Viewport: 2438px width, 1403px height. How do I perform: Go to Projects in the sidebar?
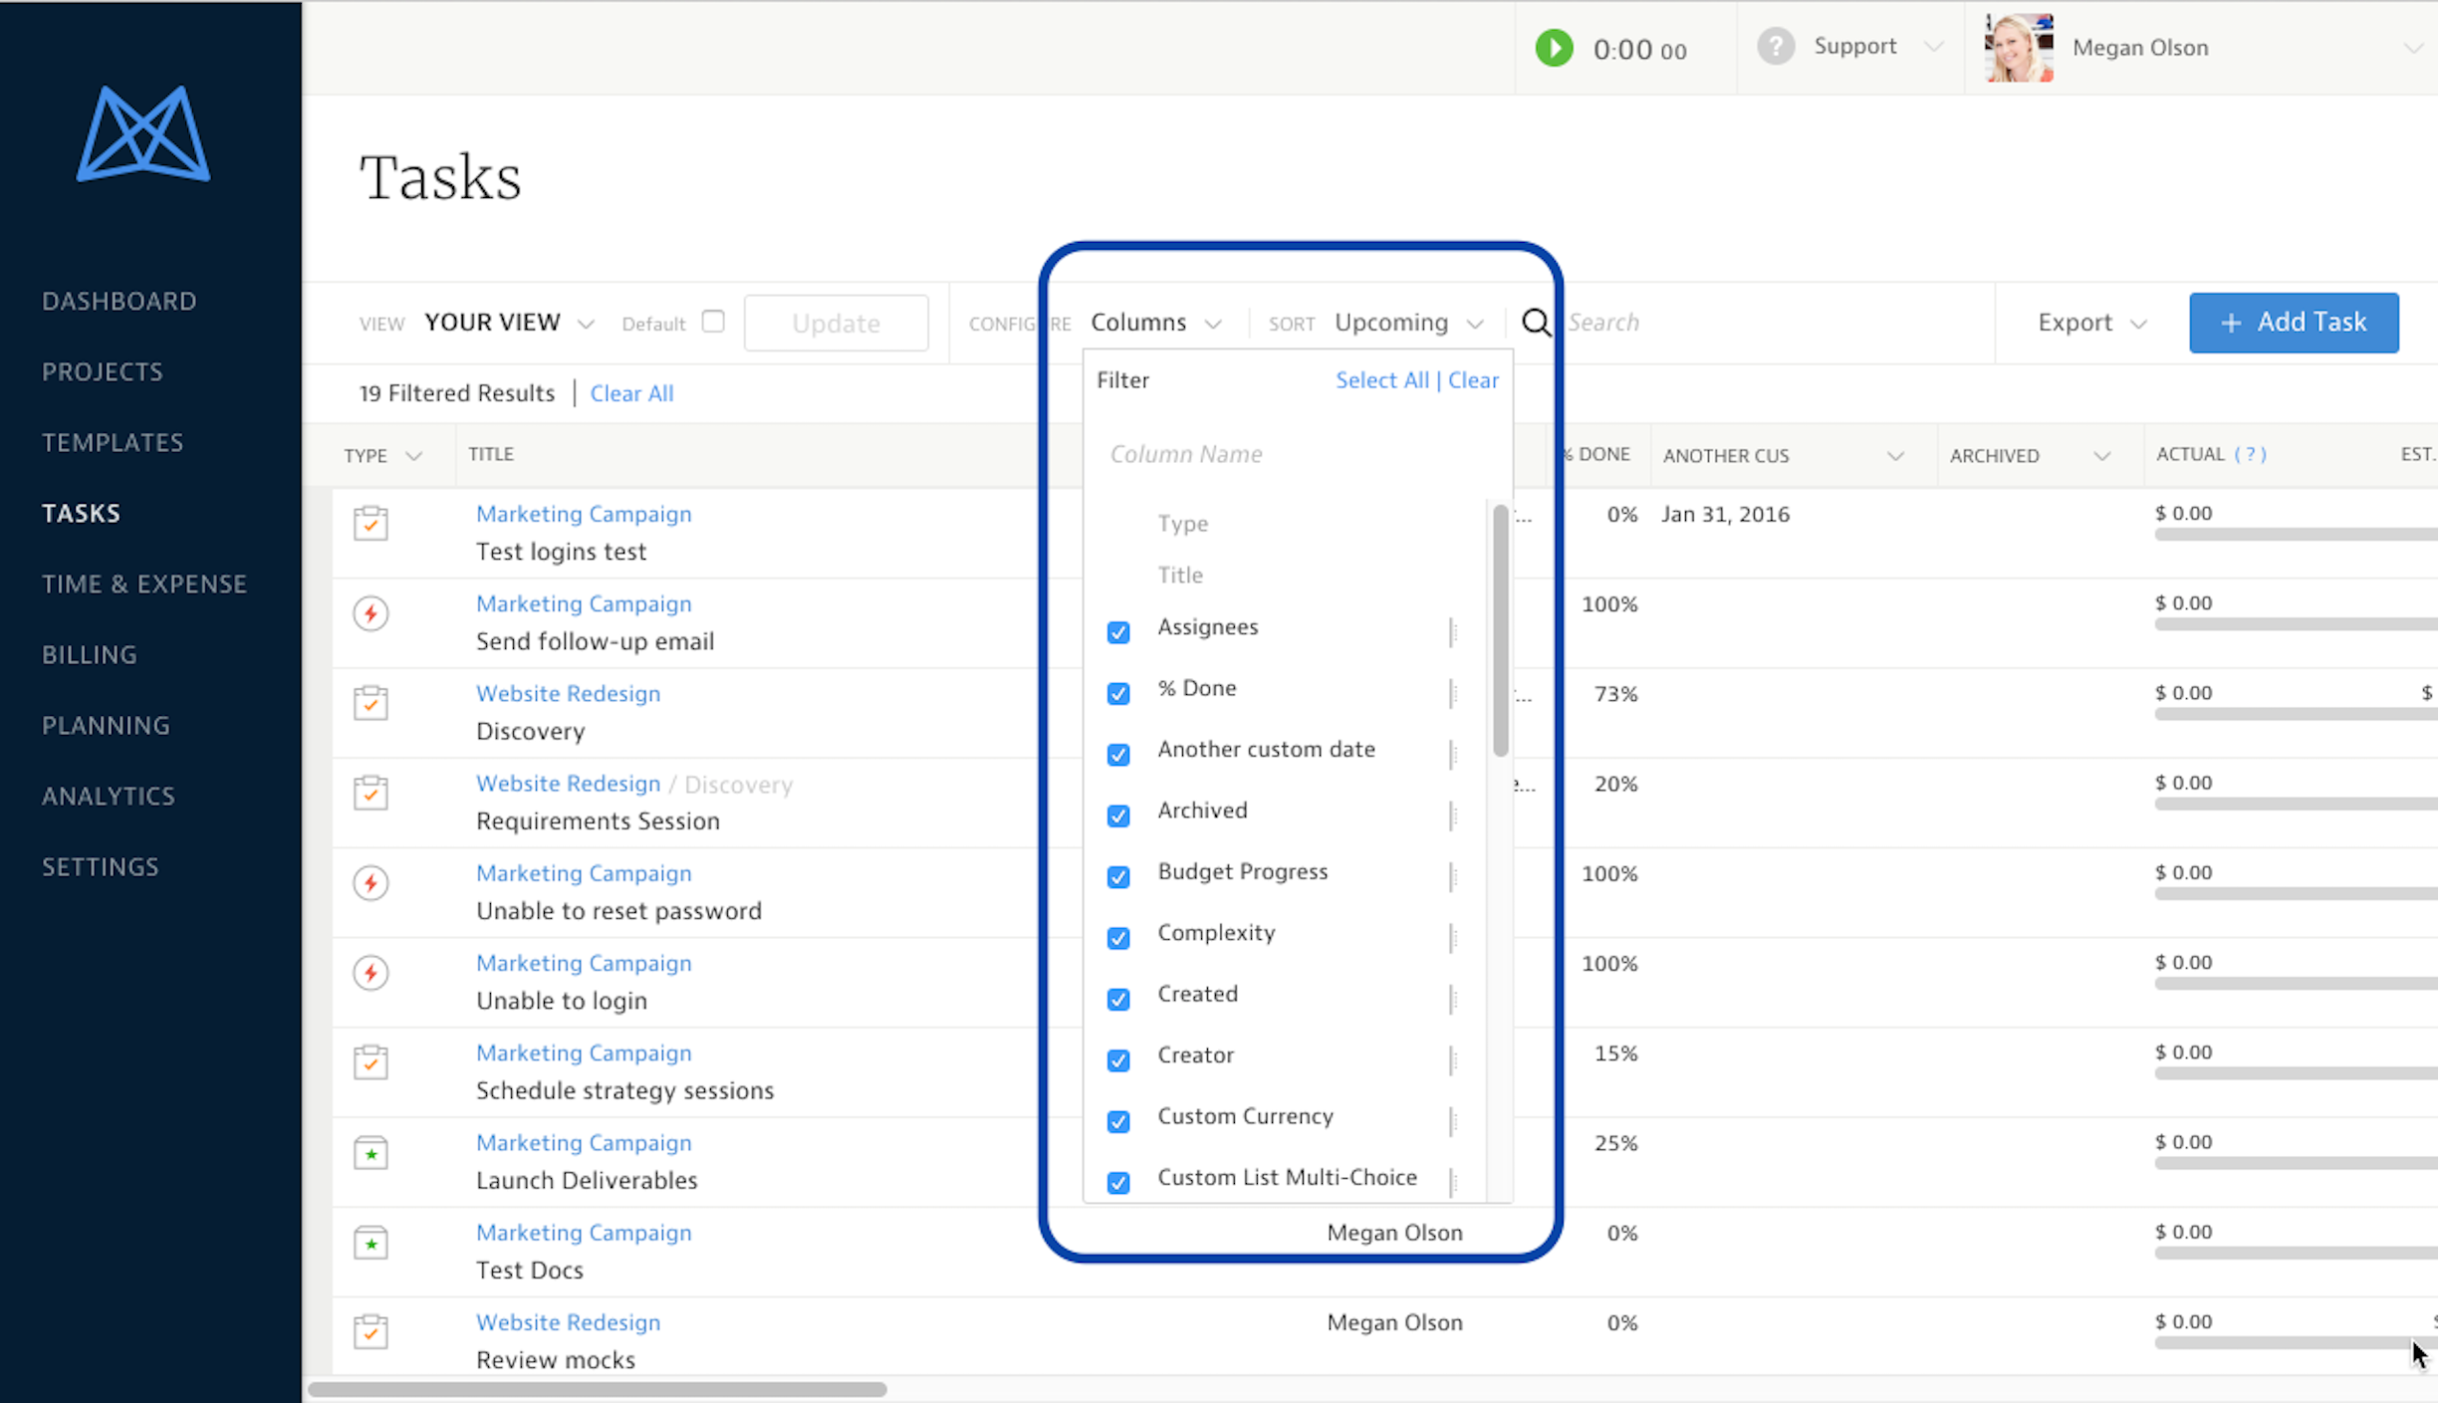click(103, 371)
